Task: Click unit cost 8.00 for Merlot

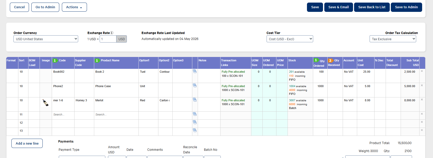Action: (x=368, y=100)
